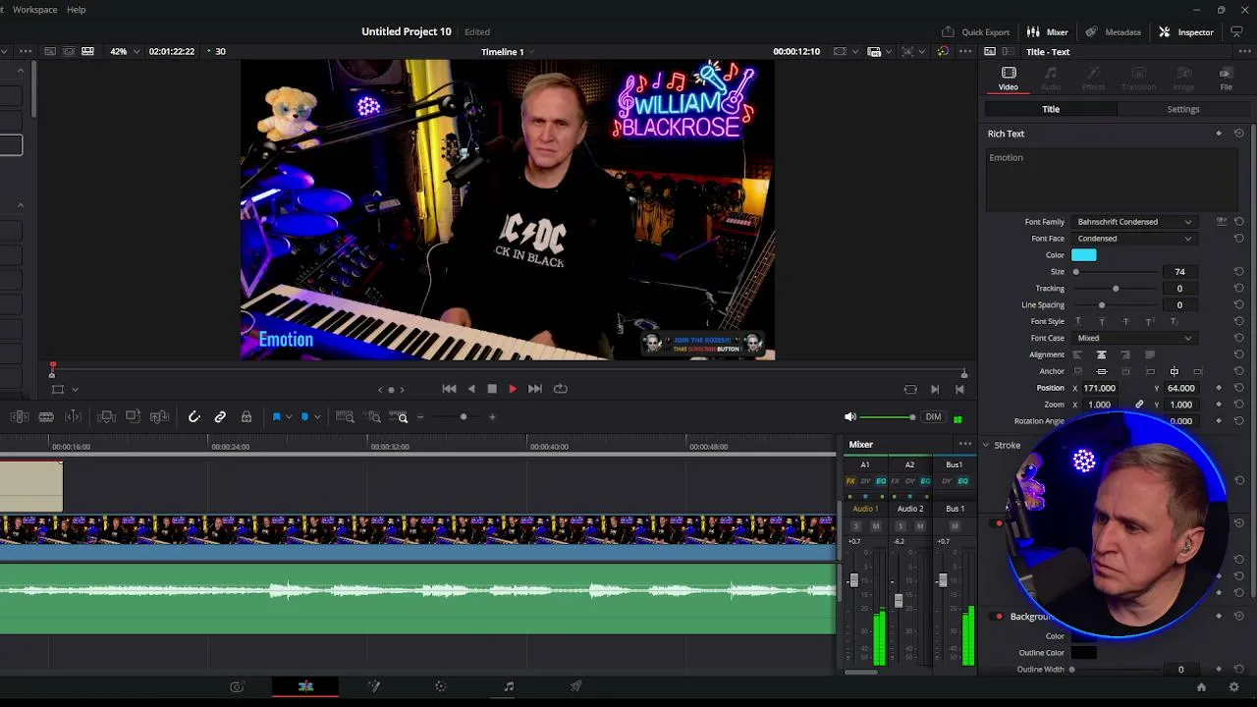The width and height of the screenshot is (1257, 707).
Task: Mute the viewer audio speaker icon
Action: [850, 417]
